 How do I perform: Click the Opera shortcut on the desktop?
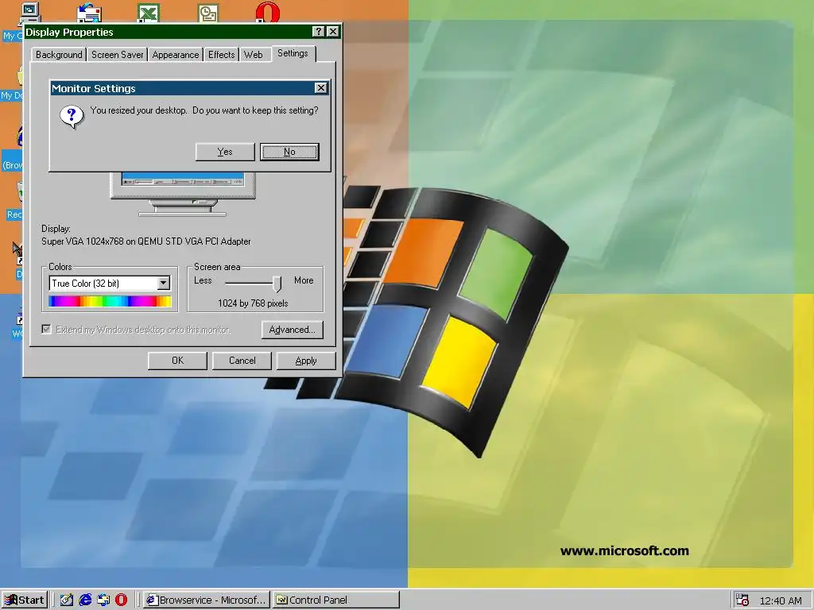point(268,13)
